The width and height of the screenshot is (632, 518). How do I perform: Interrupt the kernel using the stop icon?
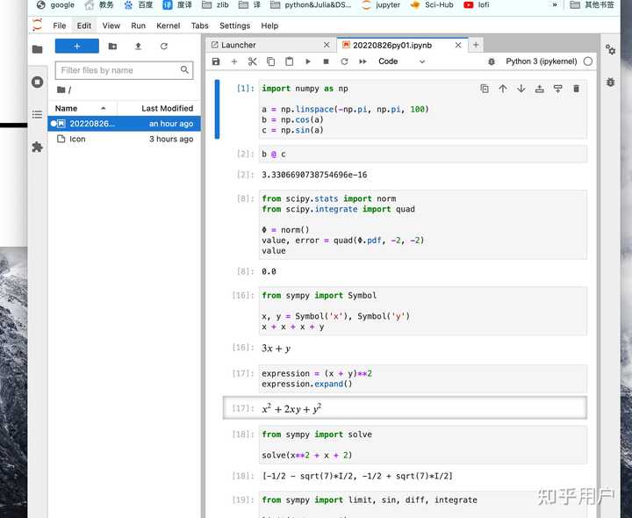[x=326, y=61]
